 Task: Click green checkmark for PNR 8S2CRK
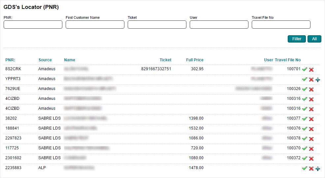(305, 70)
